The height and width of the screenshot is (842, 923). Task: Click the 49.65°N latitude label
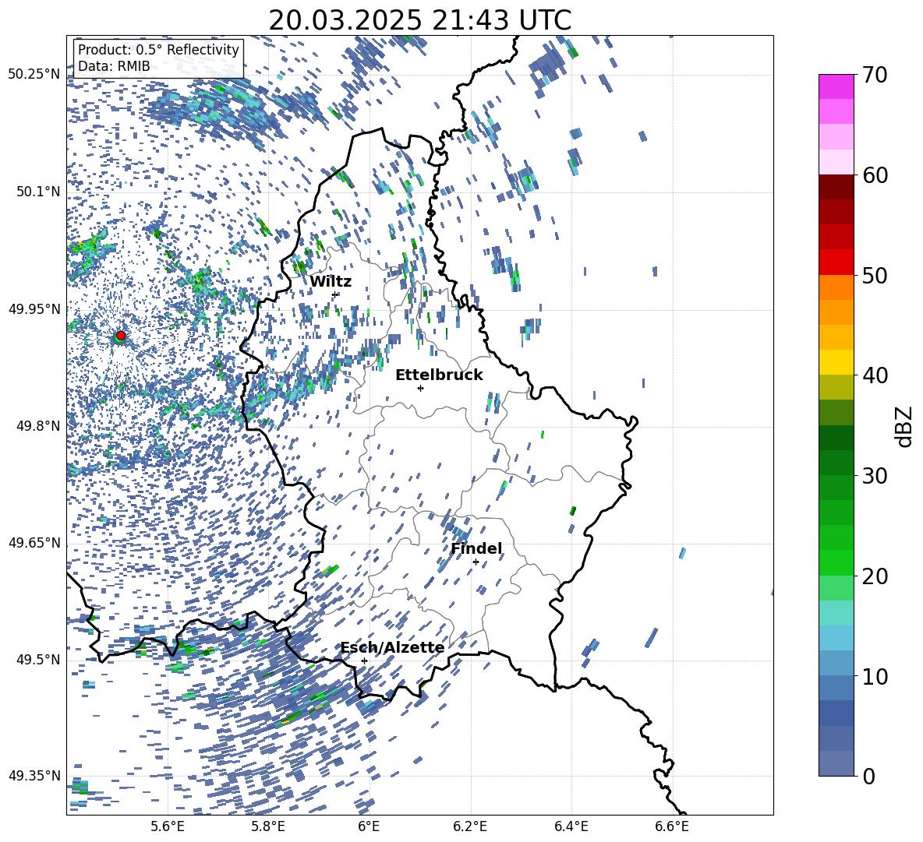point(35,543)
